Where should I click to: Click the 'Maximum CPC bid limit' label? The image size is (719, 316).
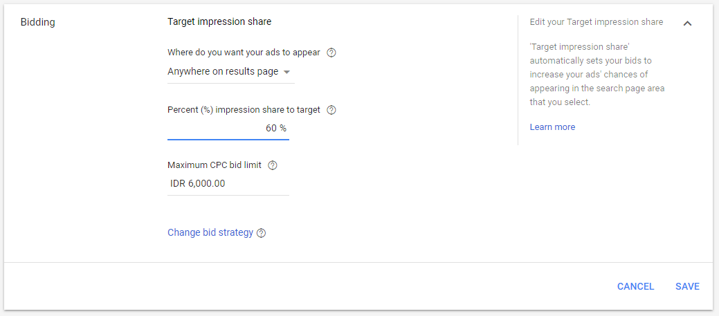[x=215, y=165]
